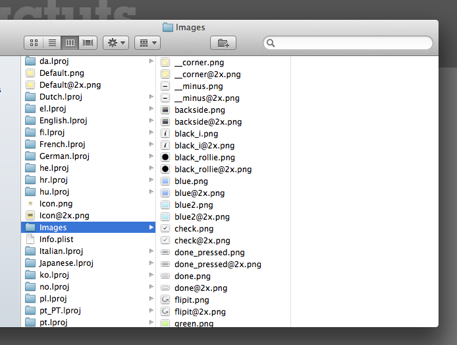Image resolution: width=457 pixels, height=345 pixels.
Task: Click the Info.plist document icon
Action: 30,239
